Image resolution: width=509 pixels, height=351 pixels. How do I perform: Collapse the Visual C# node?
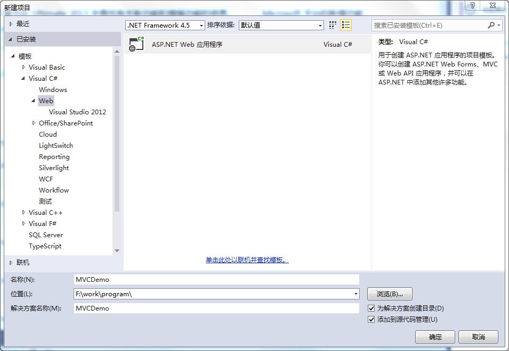pos(23,78)
